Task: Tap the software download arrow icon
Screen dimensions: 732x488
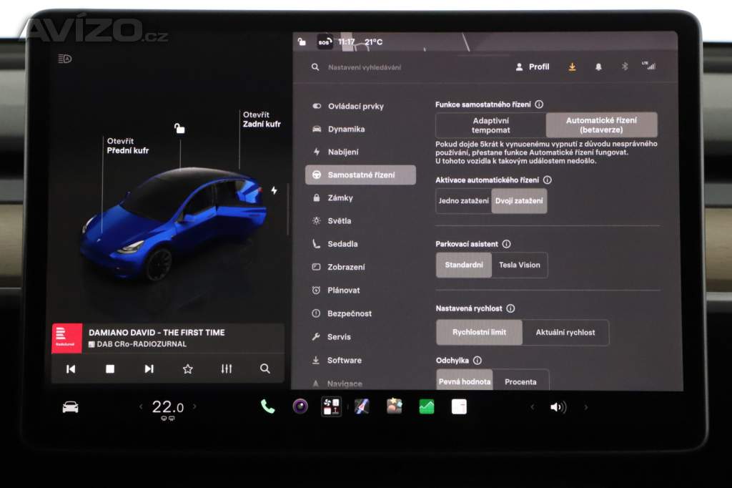Action: 572,67
